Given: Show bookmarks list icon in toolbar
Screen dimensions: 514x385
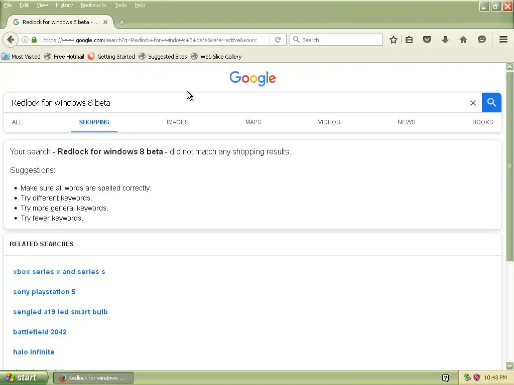Looking at the screenshot, I should pos(409,40).
